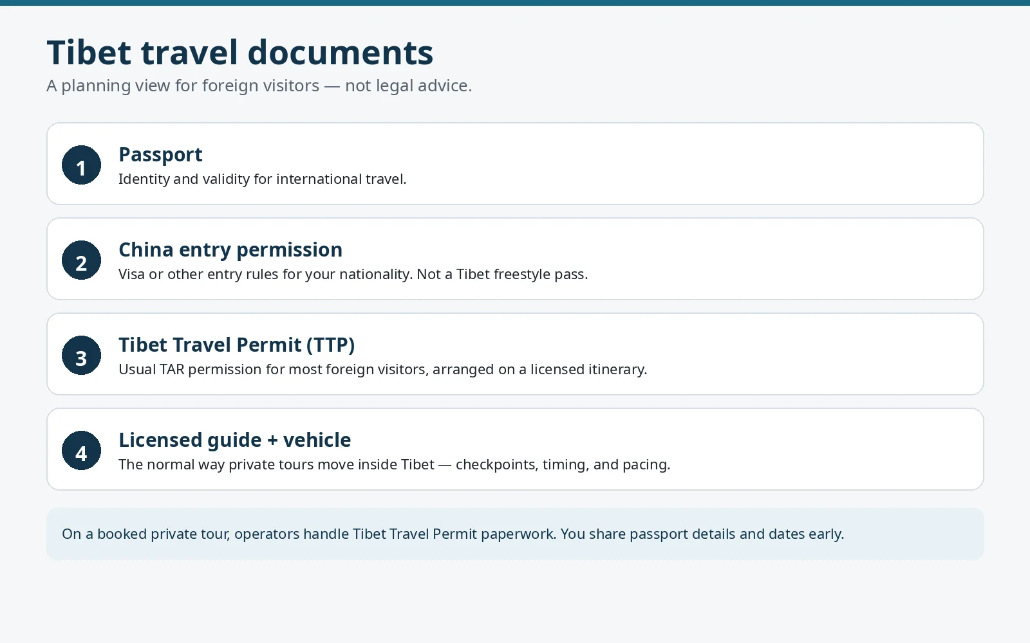Click the 'Usual TAR permission' description line

point(382,369)
